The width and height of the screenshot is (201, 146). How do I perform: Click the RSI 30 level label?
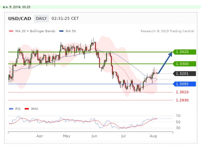coord(178,128)
